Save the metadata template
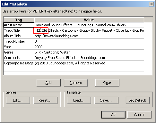This screenshot has height=123, width=156. tap(106, 100)
